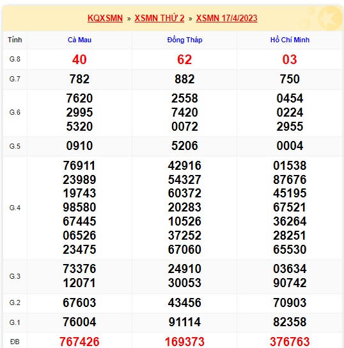The image size is (344, 348).
Task: Select G.4 number 67521
Action: [290, 207]
